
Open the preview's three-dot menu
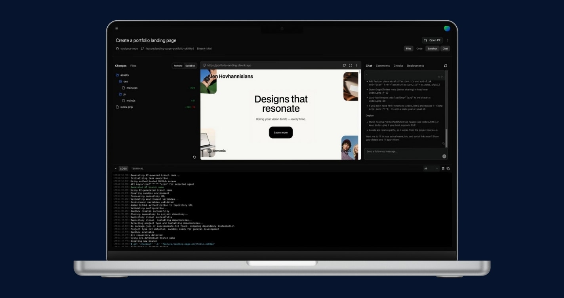tap(356, 65)
